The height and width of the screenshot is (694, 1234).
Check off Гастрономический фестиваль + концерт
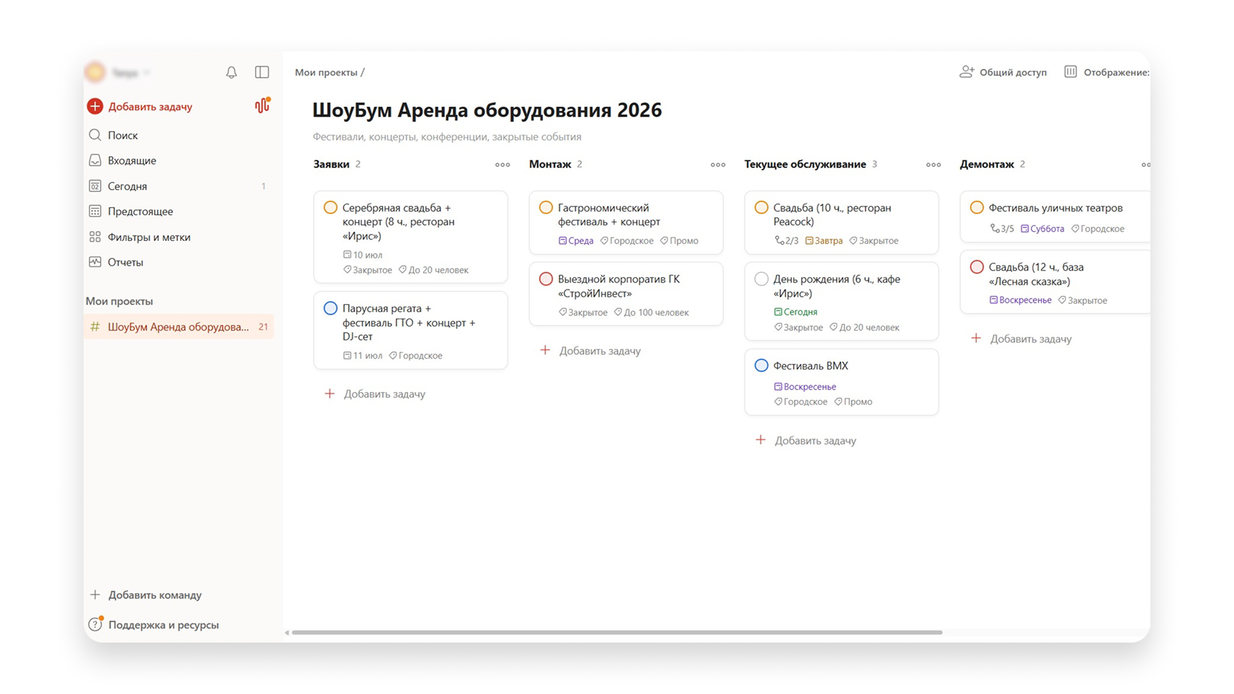546,208
